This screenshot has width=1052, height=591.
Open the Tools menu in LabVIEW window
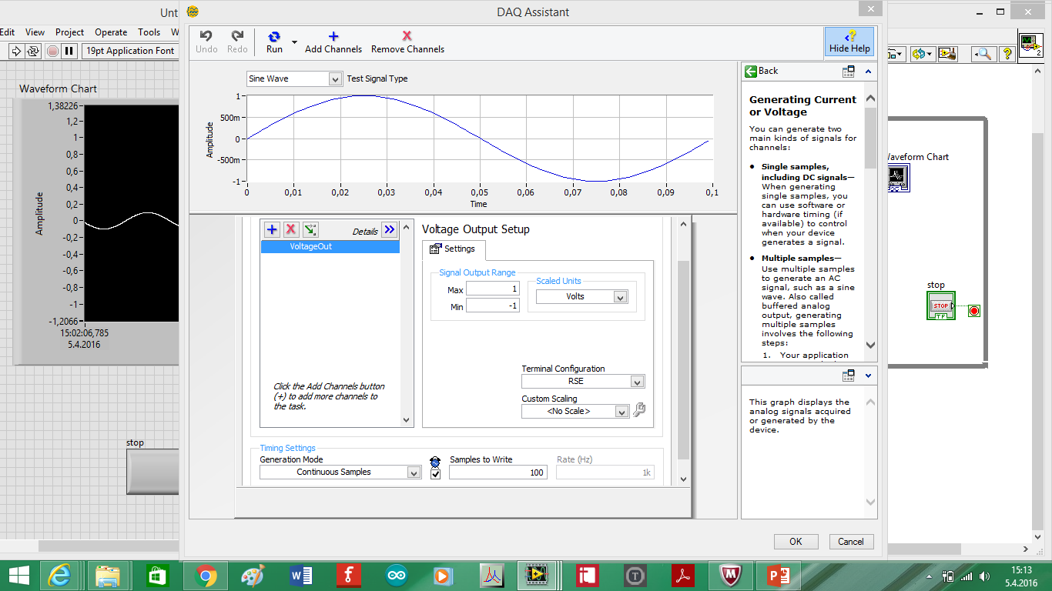(x=149, y=32)
